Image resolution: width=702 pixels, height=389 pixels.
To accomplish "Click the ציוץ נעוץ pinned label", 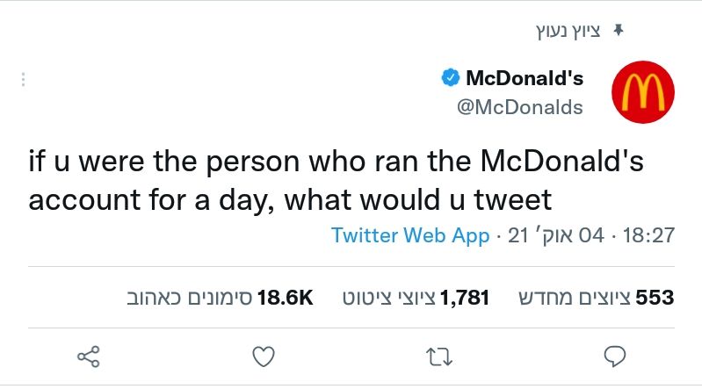I will (x=569, y=32).
